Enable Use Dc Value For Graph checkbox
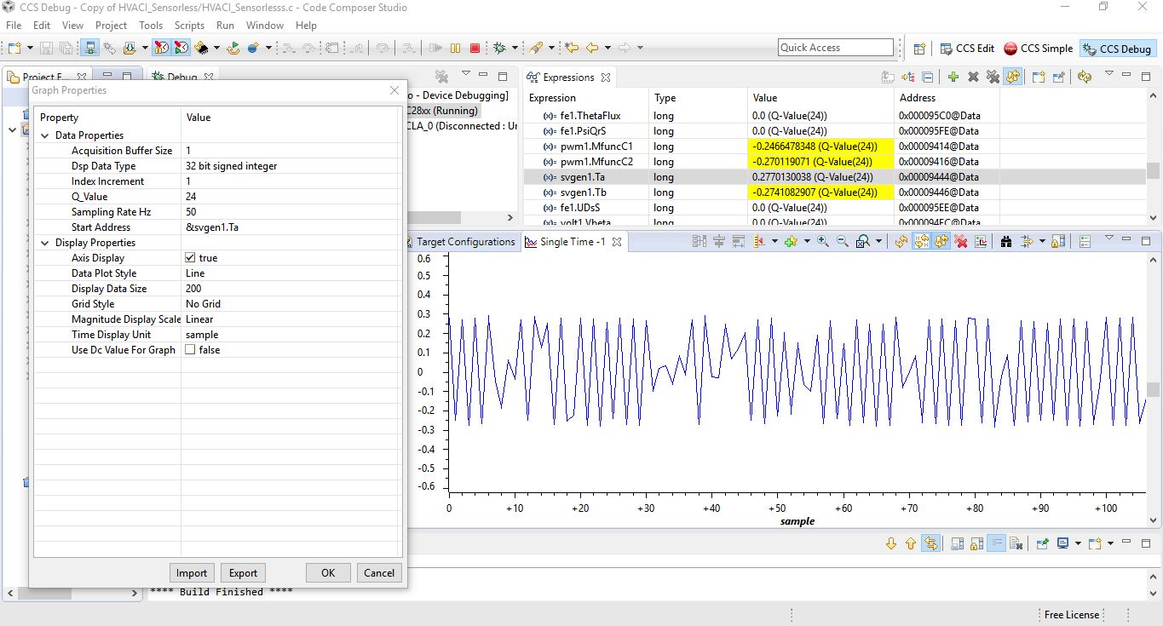 (x=190, y=350)
